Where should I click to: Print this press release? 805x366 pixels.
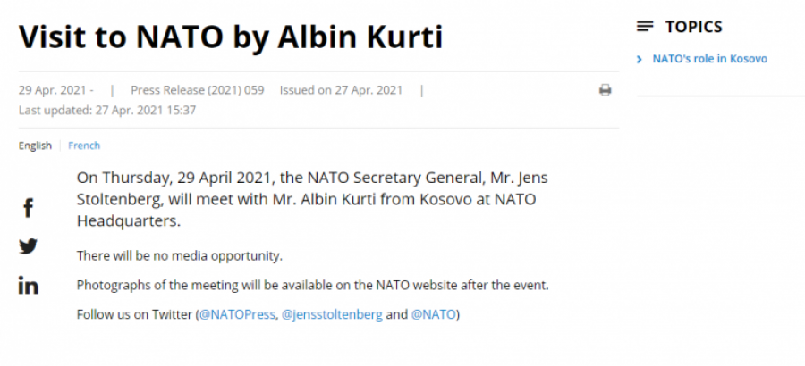[606, 90]
